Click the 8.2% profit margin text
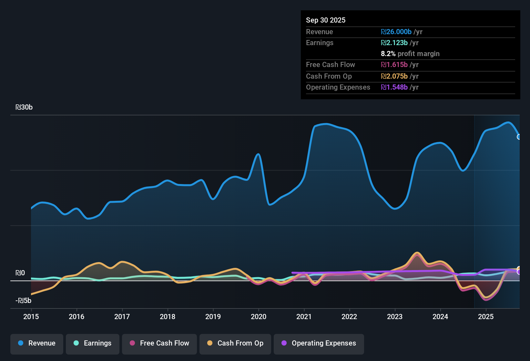 click(410, 54)
